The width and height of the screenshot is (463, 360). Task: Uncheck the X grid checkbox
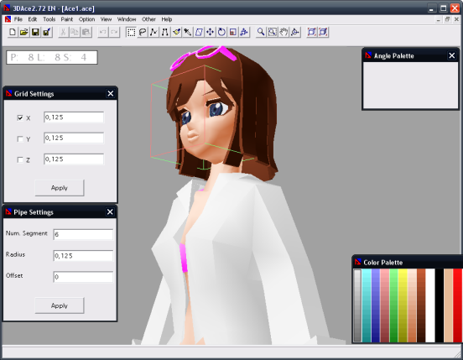pyautogui.click(x=20, y=117)
